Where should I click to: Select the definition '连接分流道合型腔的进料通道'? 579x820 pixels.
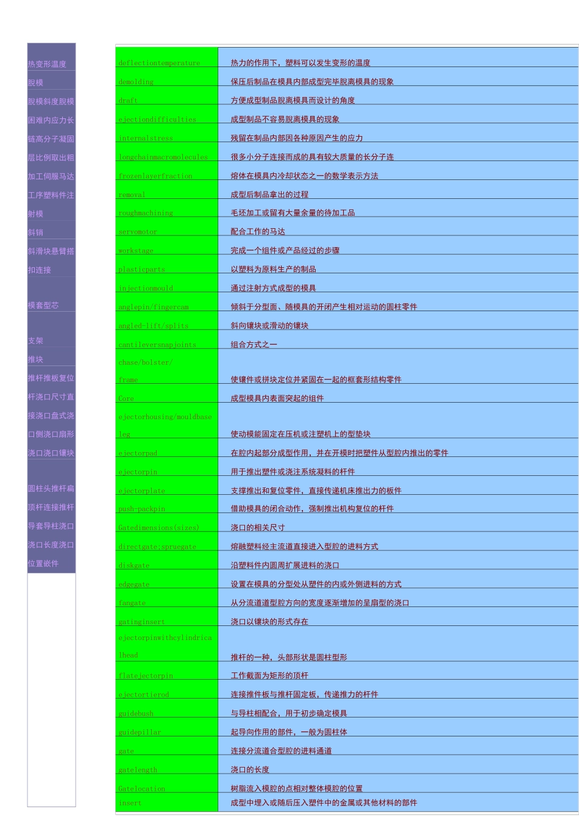(x=281, y=751)
